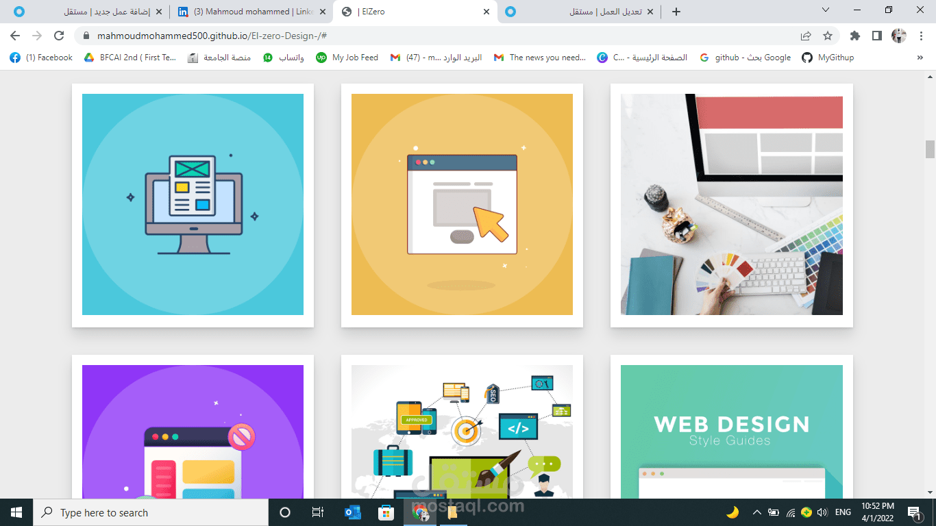Switch to the Mahmoud mohammed LinkedIn tab

[251, 12]
